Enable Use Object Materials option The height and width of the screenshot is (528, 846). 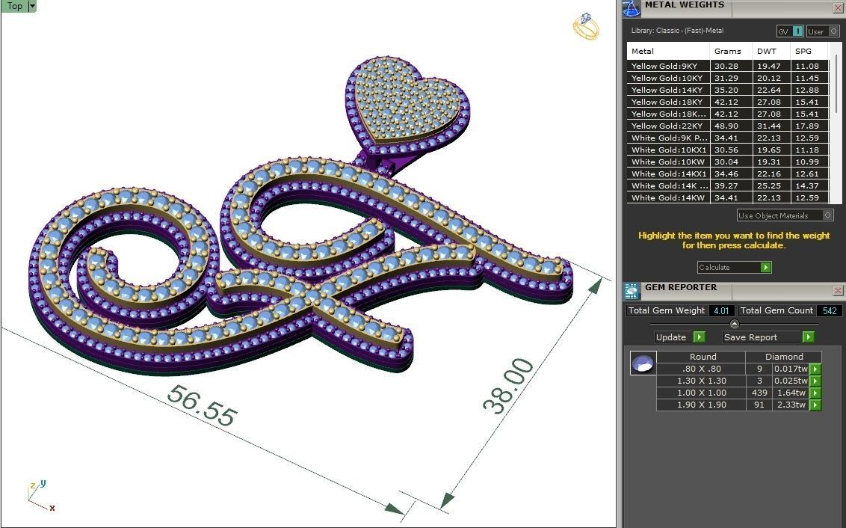(x=785, y=215)
